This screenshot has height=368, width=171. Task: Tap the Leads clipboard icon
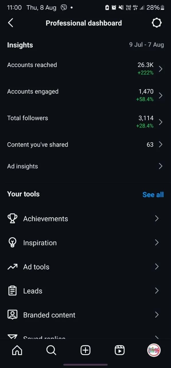click(x=12, y=291)
